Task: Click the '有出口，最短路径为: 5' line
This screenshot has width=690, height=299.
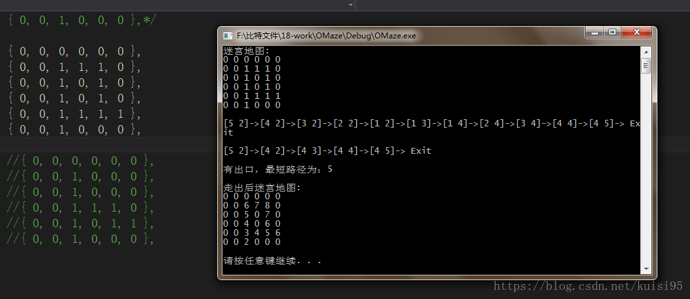Action: tap(278, 169)
